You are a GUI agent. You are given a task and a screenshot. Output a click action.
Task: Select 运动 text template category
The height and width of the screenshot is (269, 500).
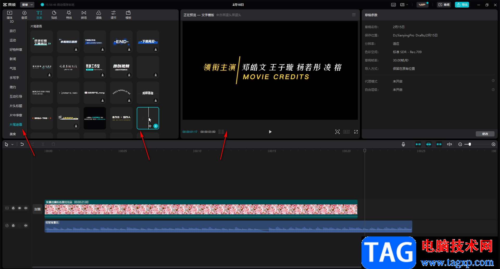point(13,40)
